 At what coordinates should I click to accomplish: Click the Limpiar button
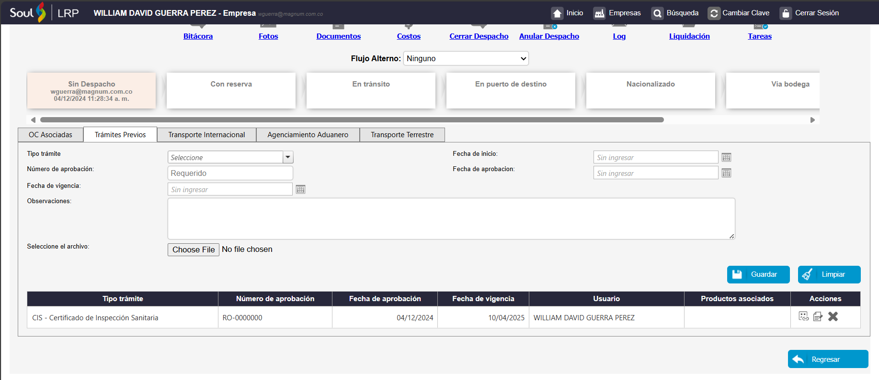point(829,274)
